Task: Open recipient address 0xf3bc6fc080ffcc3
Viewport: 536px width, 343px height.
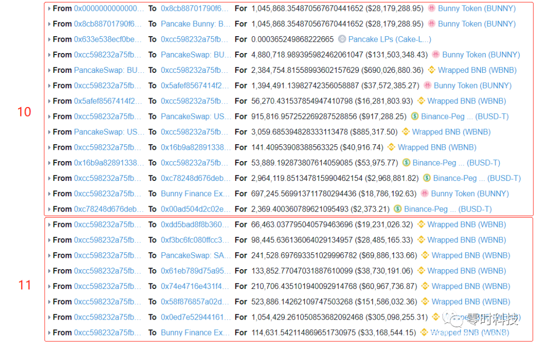Action: [x=196, y=240]
